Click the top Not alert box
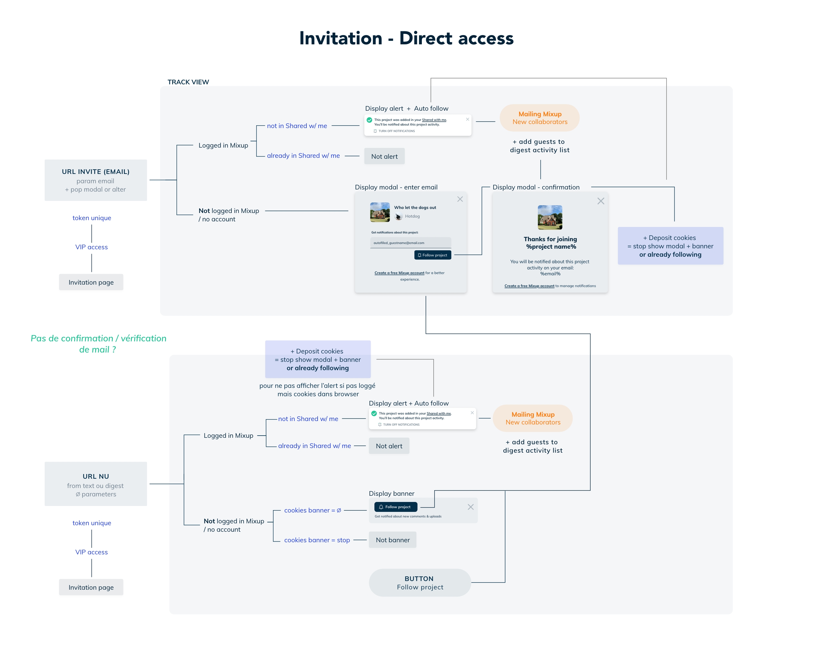 pos(384,156)
